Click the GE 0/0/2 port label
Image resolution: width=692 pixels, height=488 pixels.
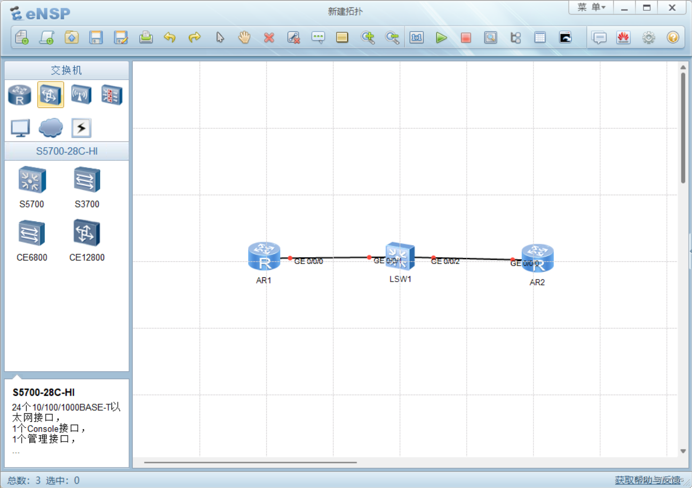click(445, 261)
